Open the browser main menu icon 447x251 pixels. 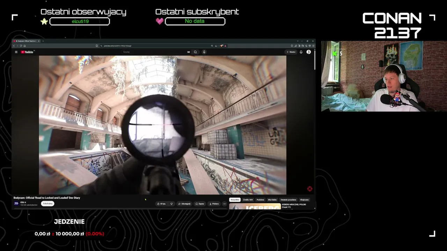coord(313,46)
